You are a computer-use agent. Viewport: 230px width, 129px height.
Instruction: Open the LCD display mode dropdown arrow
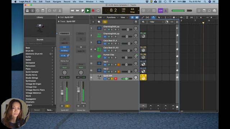tap(138, 10)
